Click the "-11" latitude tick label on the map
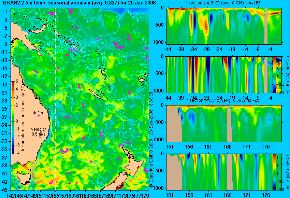290x198 pixels. pyautogui.click(x=5, y=52)
